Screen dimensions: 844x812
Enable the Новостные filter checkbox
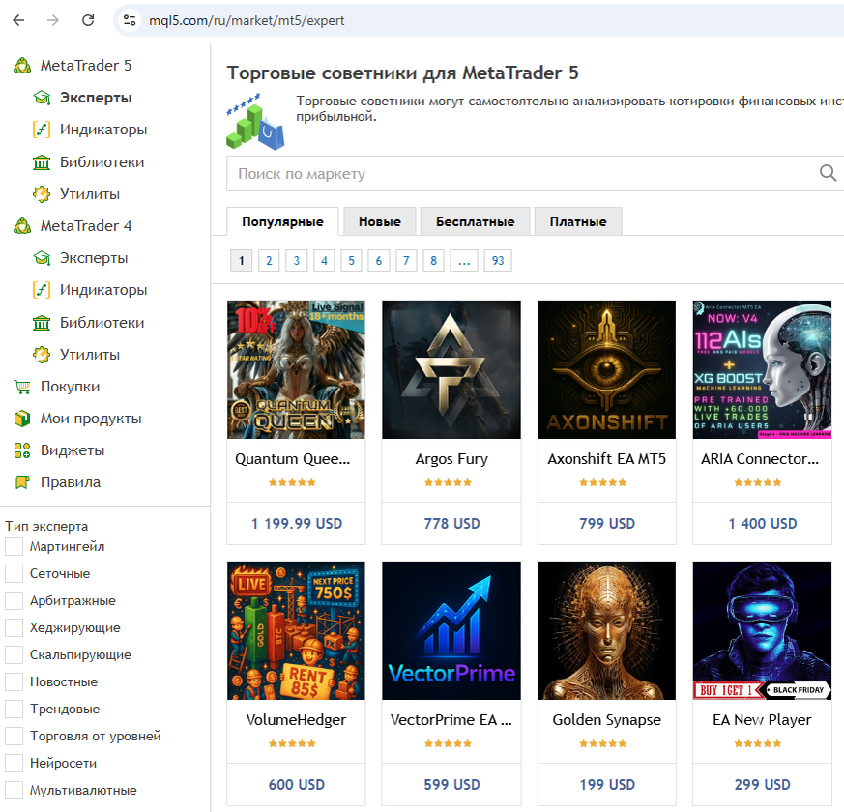click(x=14, y=681)
